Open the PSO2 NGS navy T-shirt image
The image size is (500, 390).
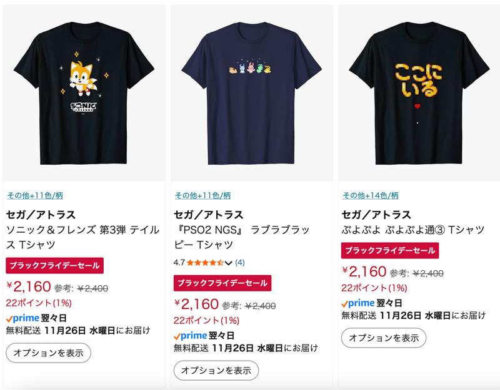tap(252, 93)
